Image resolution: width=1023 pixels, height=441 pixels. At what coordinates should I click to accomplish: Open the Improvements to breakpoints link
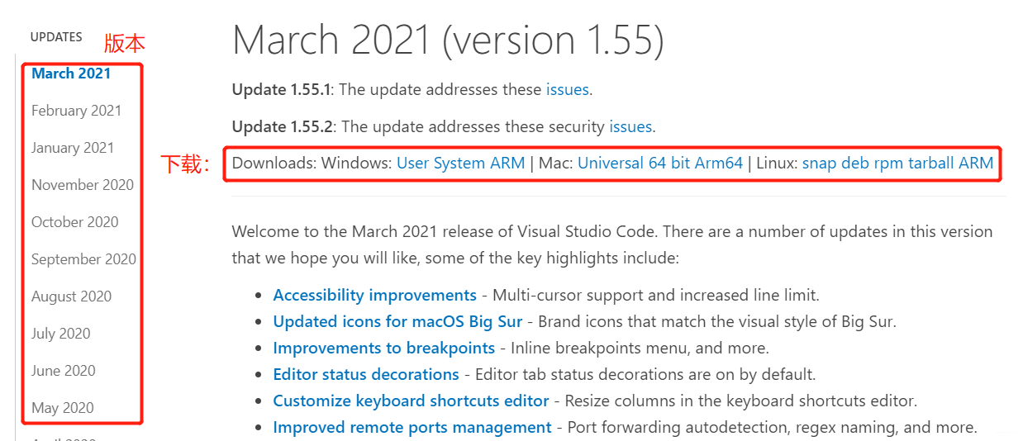(384, 348)
